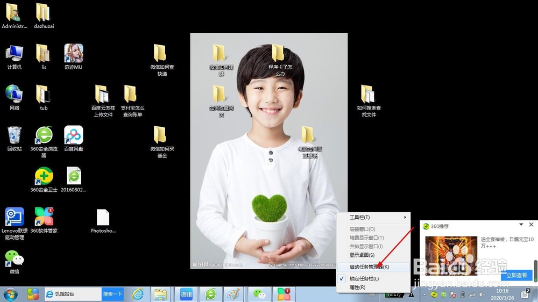
Task: Click the notification icon showing badge 2
Action: [525, 294]
